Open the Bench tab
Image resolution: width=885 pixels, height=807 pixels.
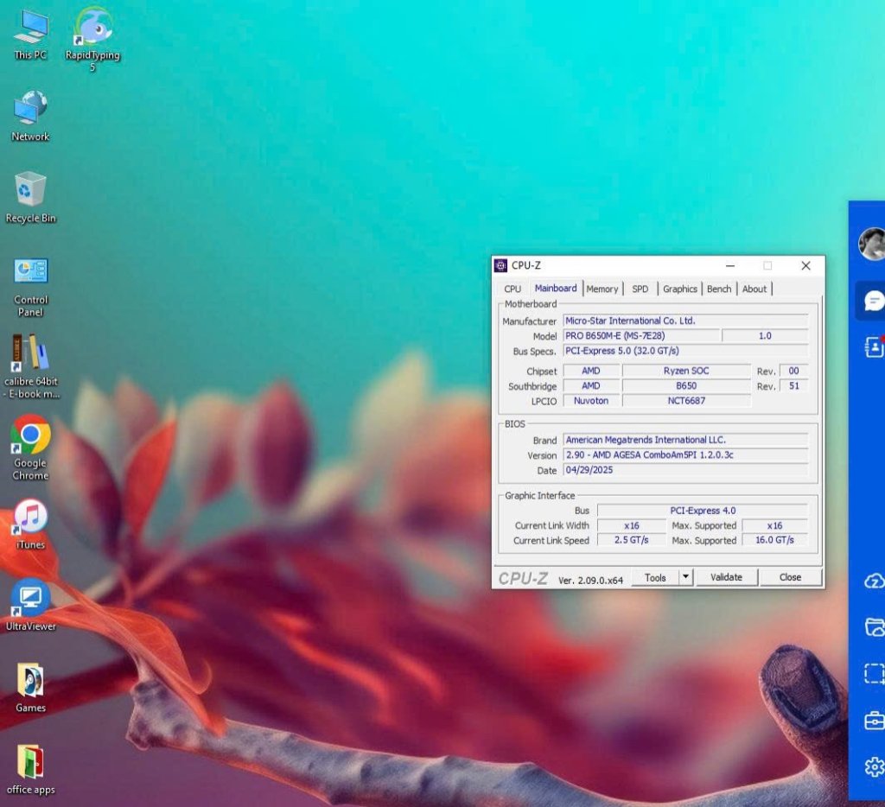pyautogui.click(x=718, y=289)
